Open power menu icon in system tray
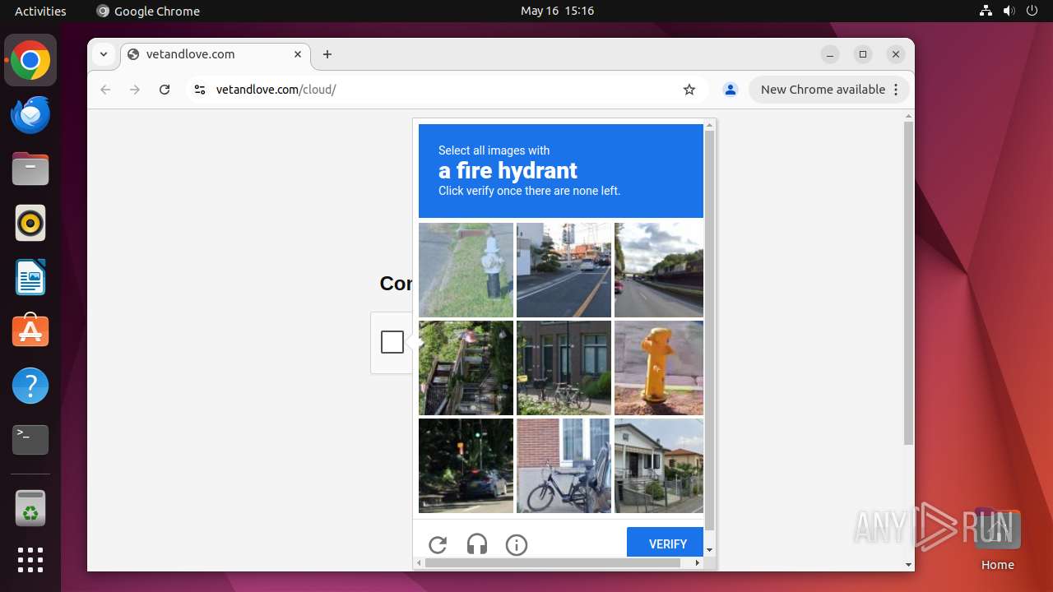 pos(1032,11)
